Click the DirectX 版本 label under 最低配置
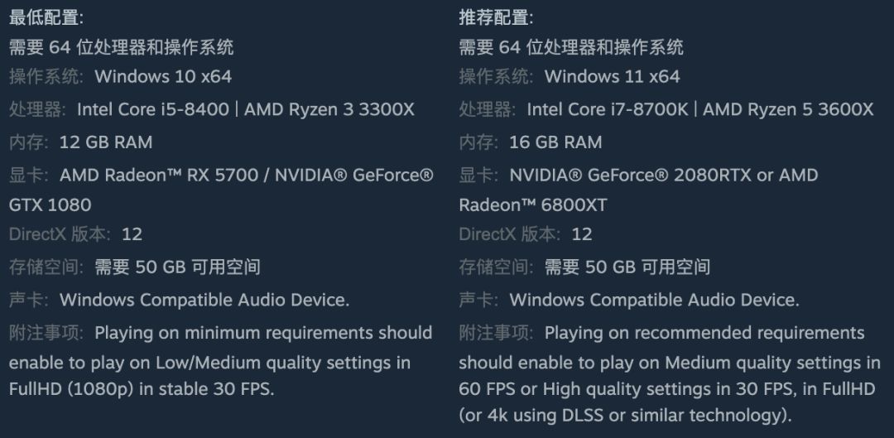This screenshot has width=894, height=438. (59, 234)
